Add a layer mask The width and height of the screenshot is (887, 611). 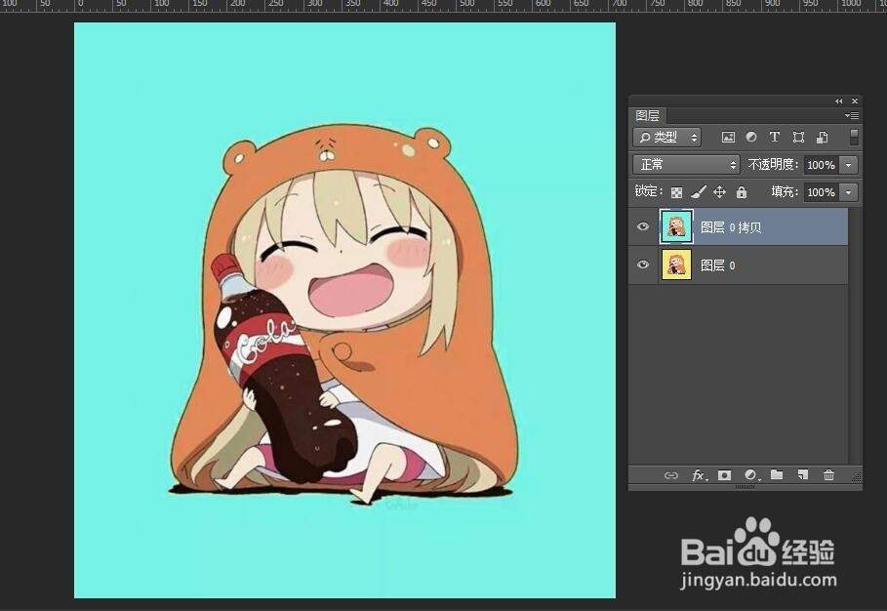(725, 475)
